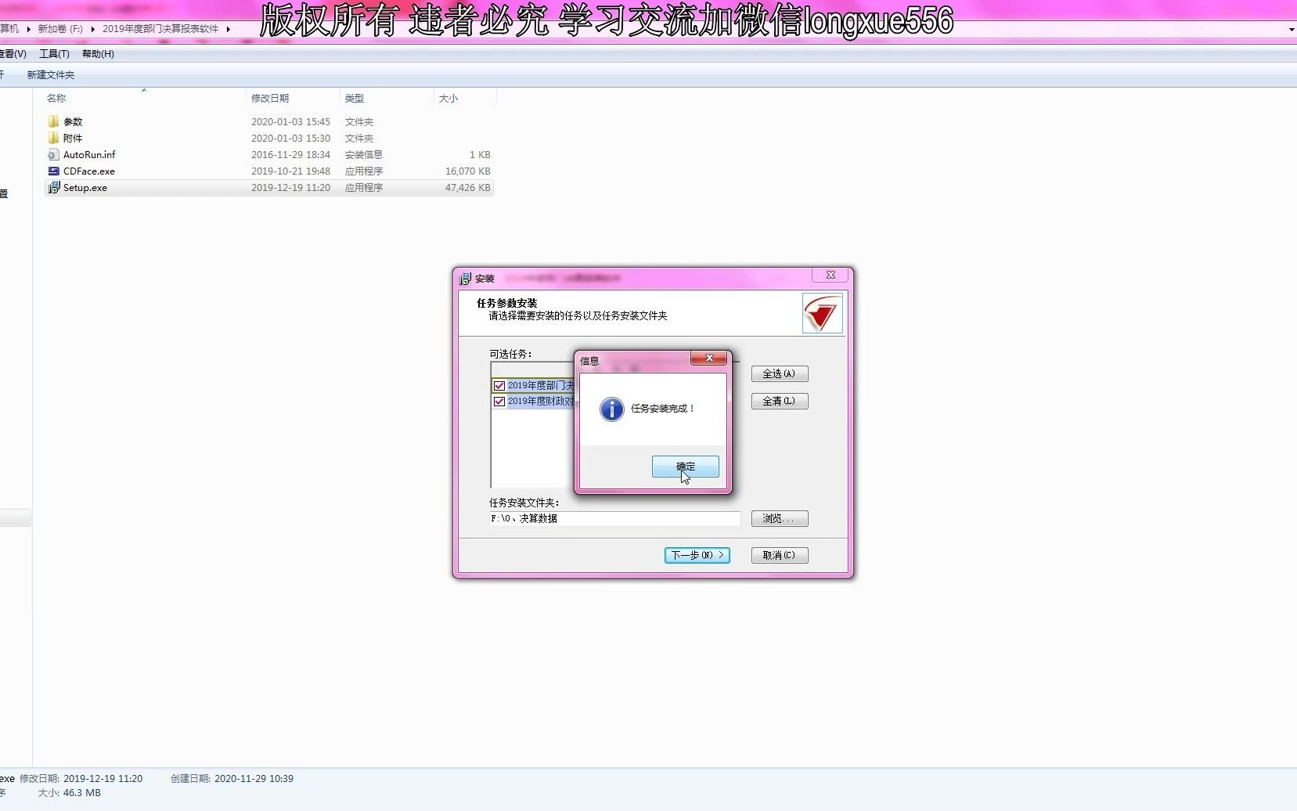Select the 附件 folder icon
Viewport: 1297px width, 811px height.
click(53, 138)
